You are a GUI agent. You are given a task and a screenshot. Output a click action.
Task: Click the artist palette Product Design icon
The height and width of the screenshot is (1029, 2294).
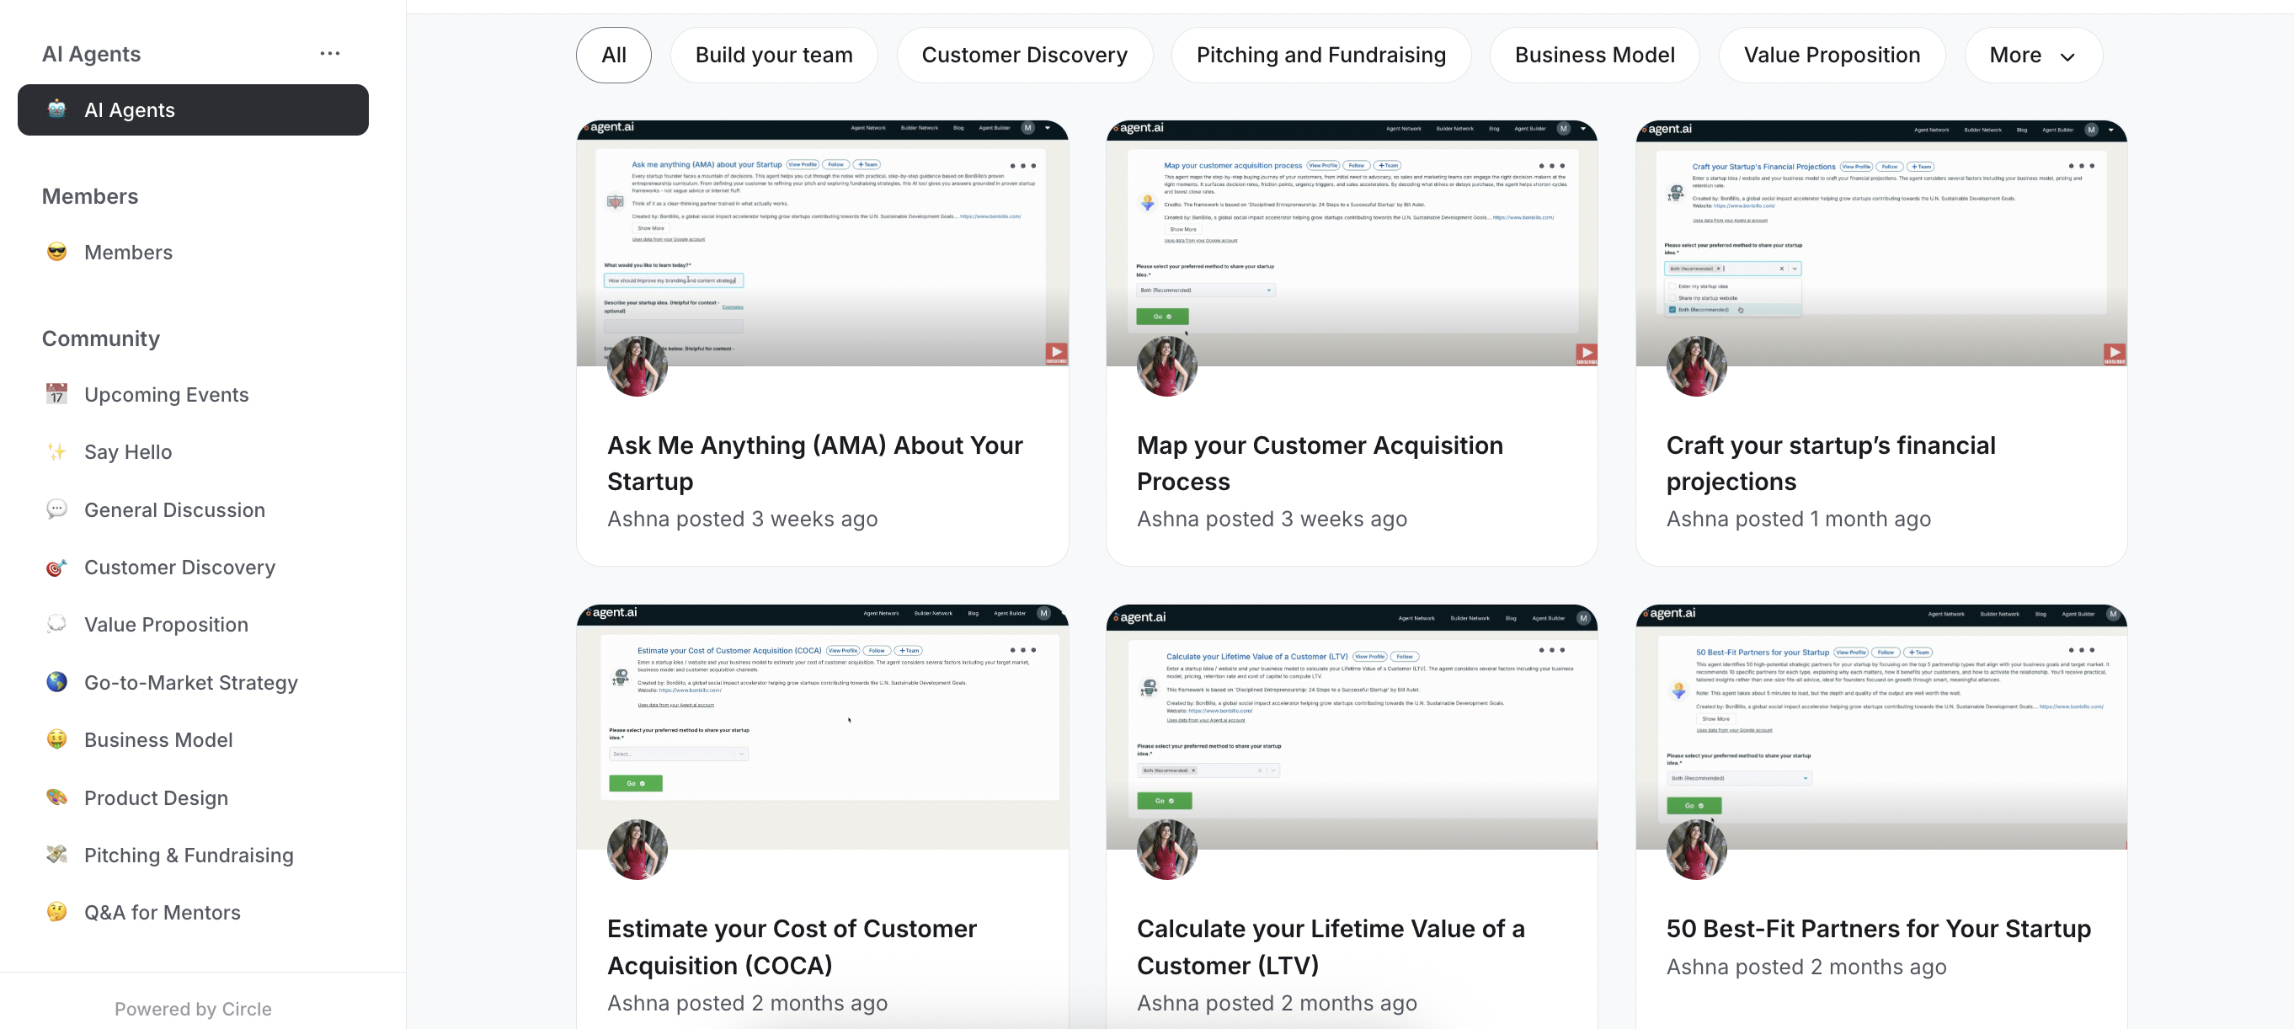(57, 797)
